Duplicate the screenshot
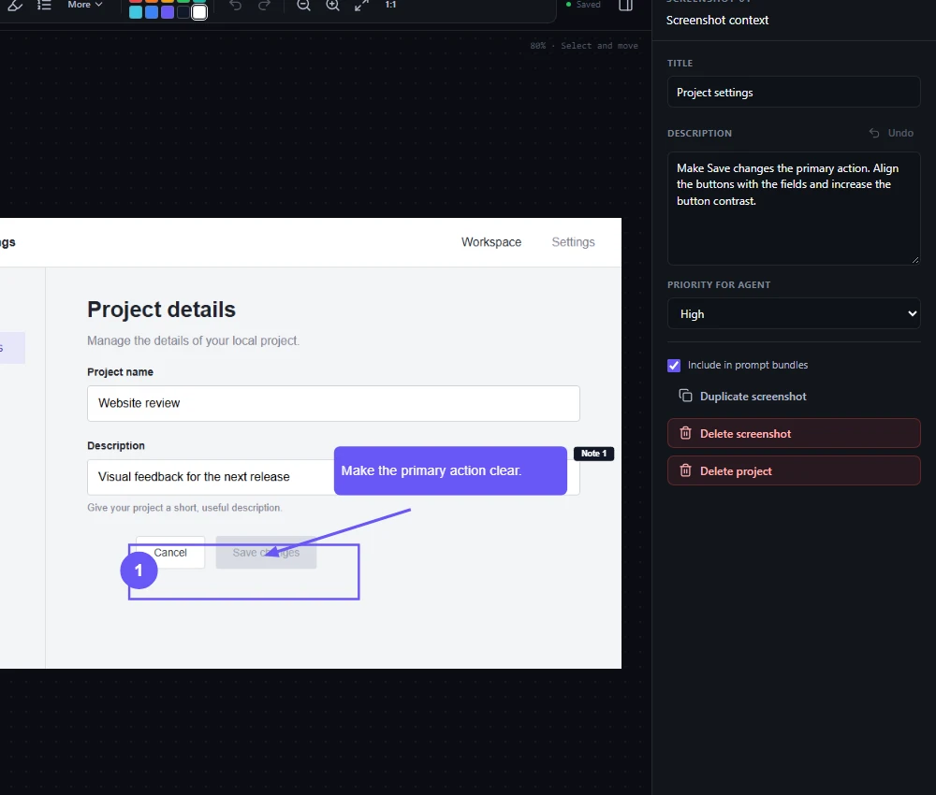This screenshot has width=936, height=795. coord(742,396)
